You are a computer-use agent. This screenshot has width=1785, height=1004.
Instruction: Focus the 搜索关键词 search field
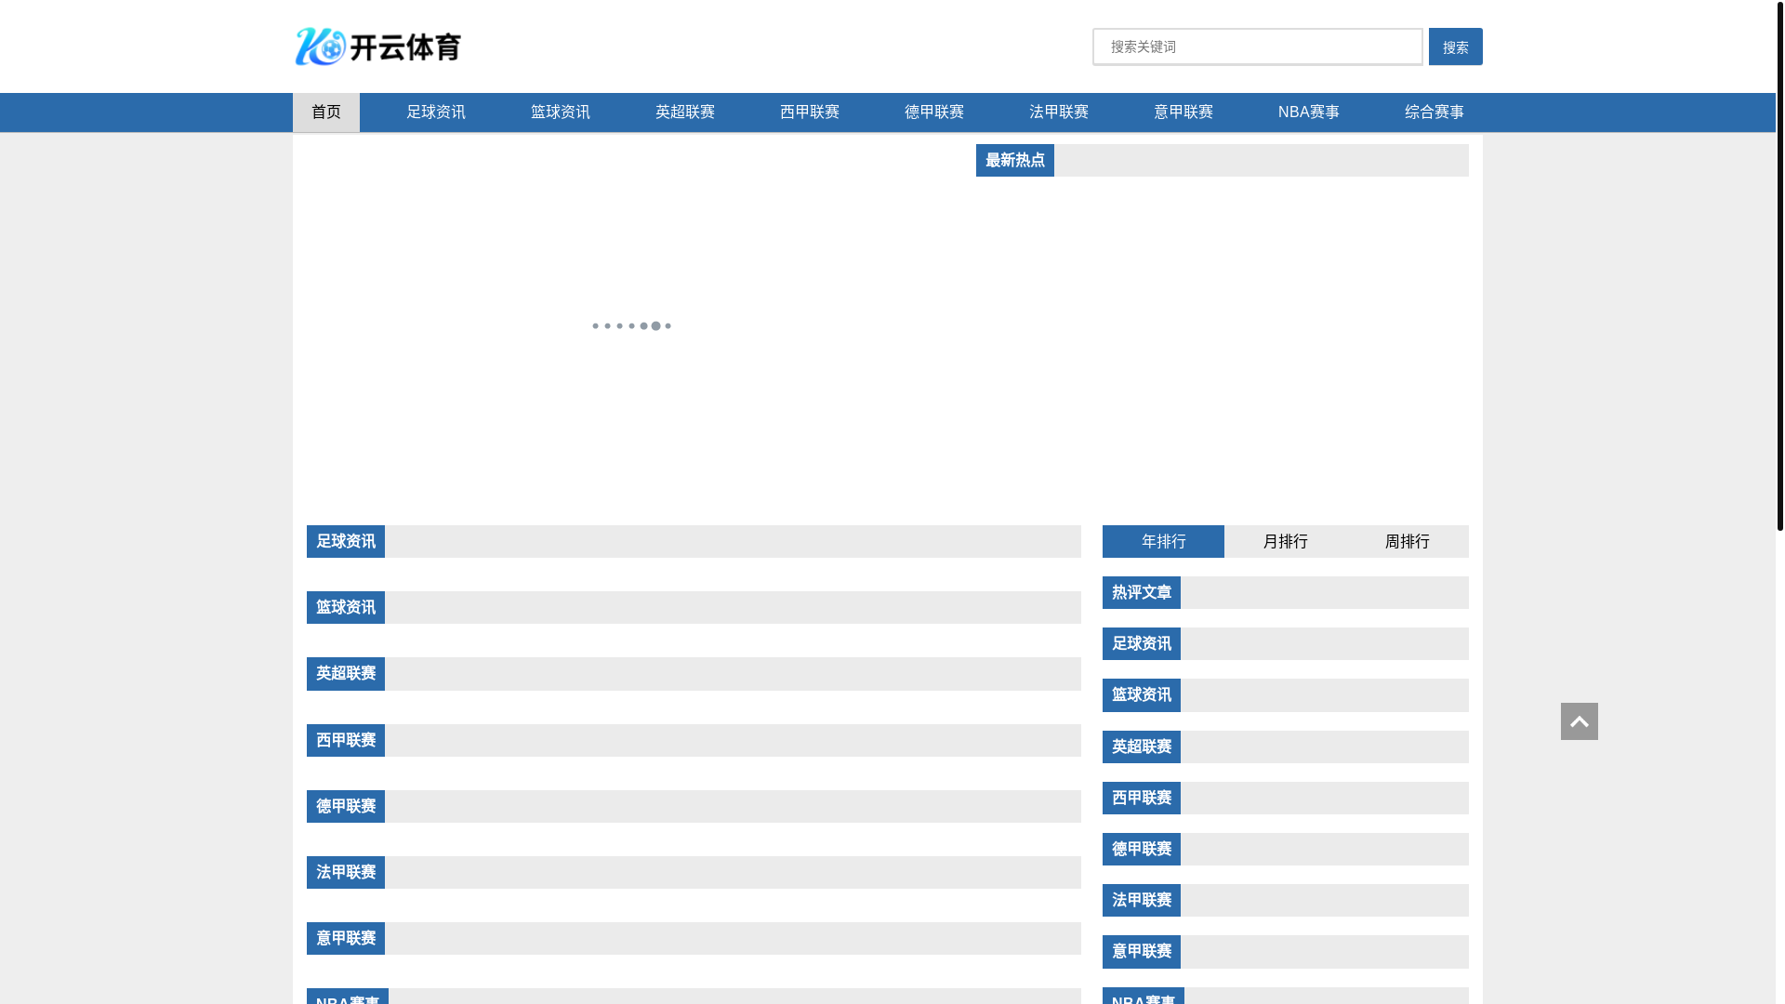[x=1257, y=46]
